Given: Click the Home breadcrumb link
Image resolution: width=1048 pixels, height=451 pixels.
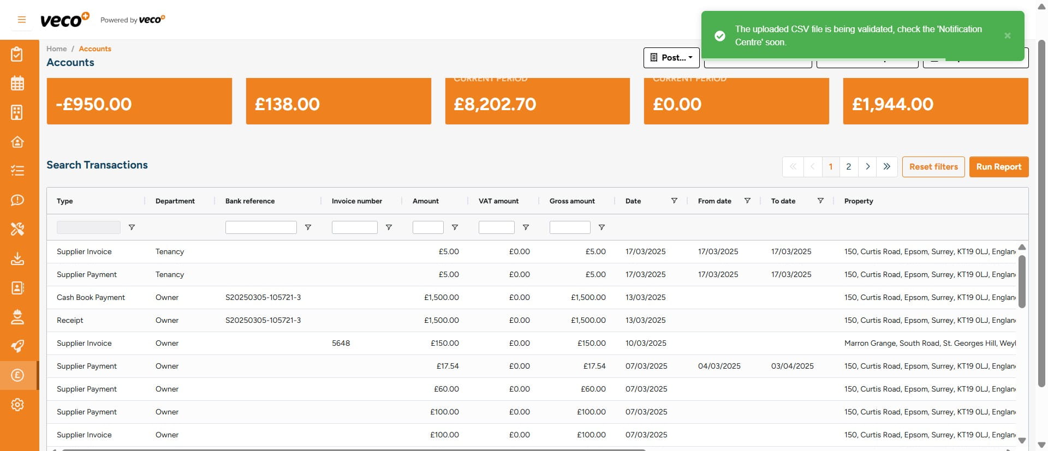Looking at the screenshot, I should pyautogui.click(x=56, y=49).
